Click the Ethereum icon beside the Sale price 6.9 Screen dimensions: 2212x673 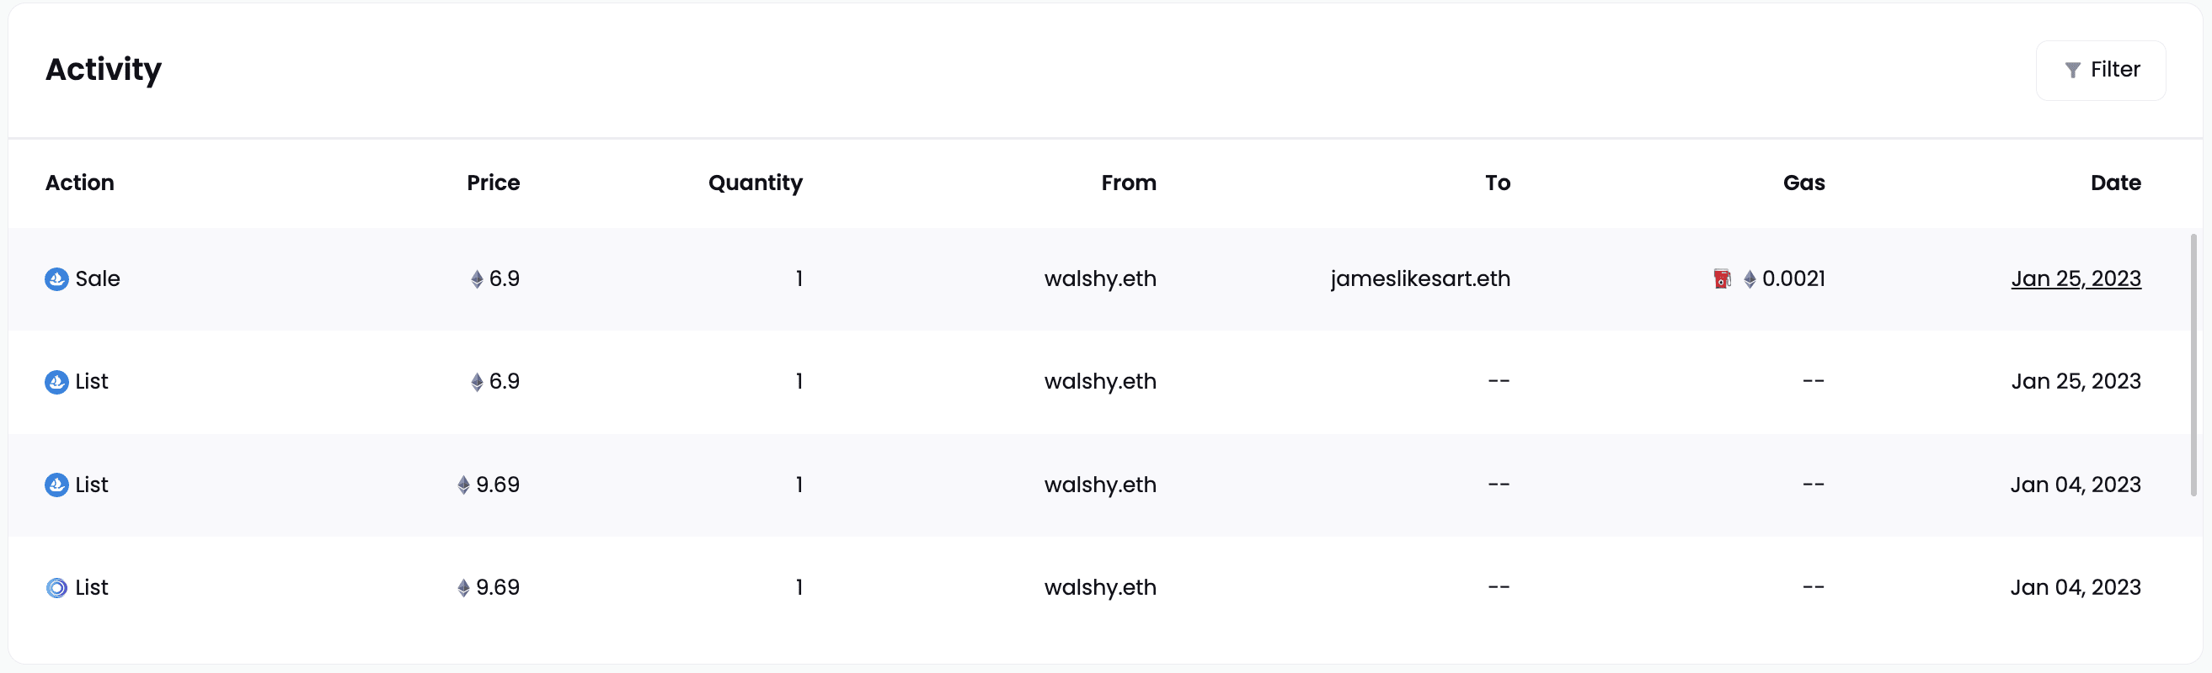pyautogui.click(x=477, y=279)
